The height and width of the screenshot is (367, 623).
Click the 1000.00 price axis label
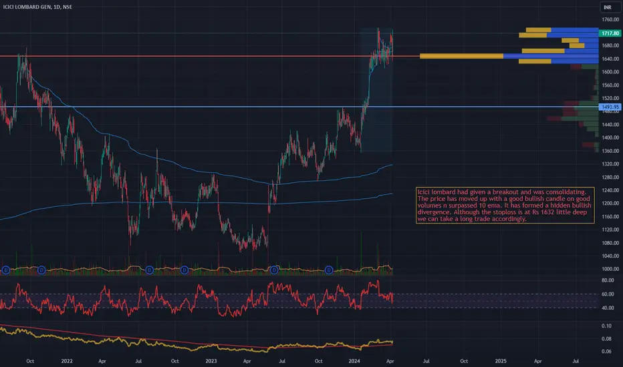coord(610,269)
